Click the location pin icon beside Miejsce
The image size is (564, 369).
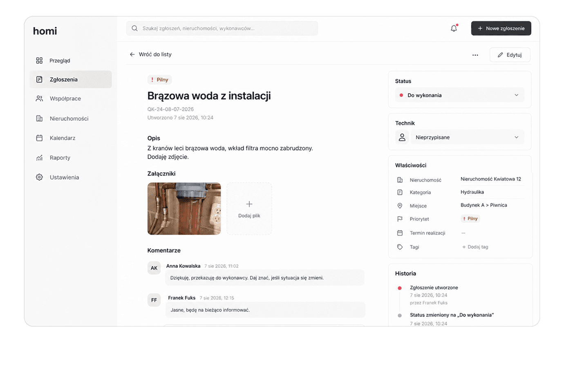(400, 206)
